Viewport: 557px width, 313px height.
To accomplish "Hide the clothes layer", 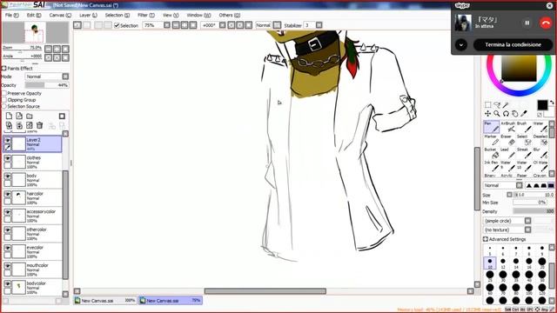I will pyautogui.click(x=7, y=158).
